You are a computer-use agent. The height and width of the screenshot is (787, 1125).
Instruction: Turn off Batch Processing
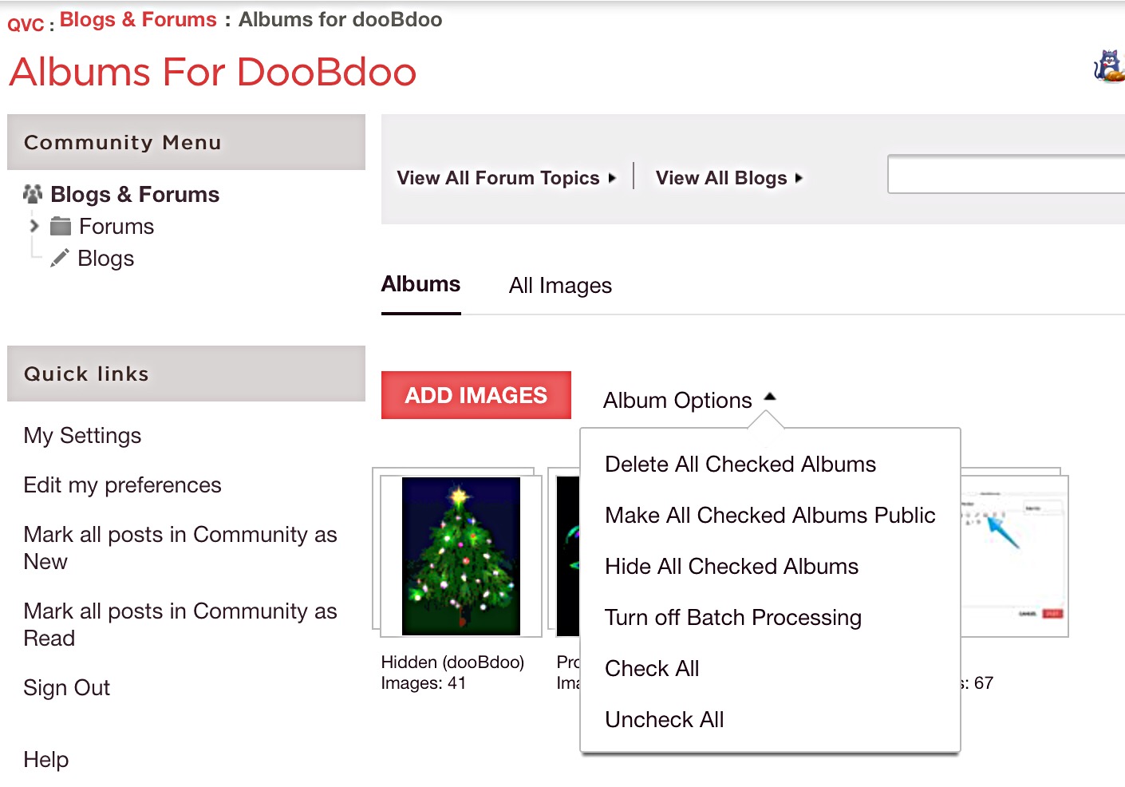pos(732,617)
